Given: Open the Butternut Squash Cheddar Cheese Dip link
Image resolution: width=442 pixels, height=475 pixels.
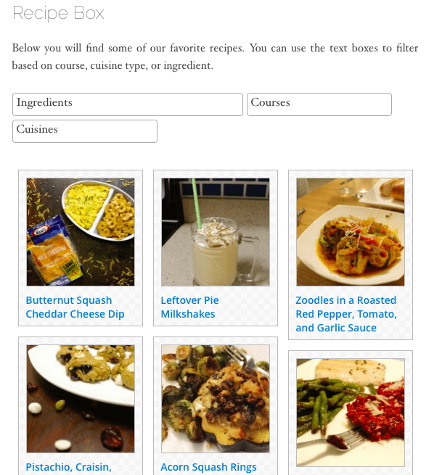Looking at the screenshot, I should point(75,307).
